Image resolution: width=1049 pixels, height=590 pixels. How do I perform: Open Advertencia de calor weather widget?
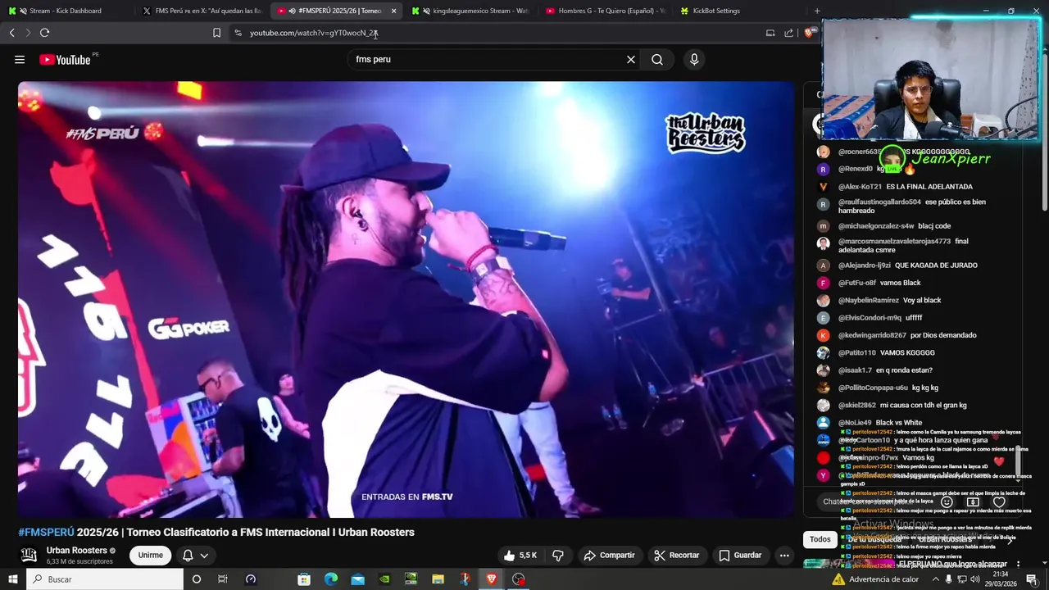[875, 579]
